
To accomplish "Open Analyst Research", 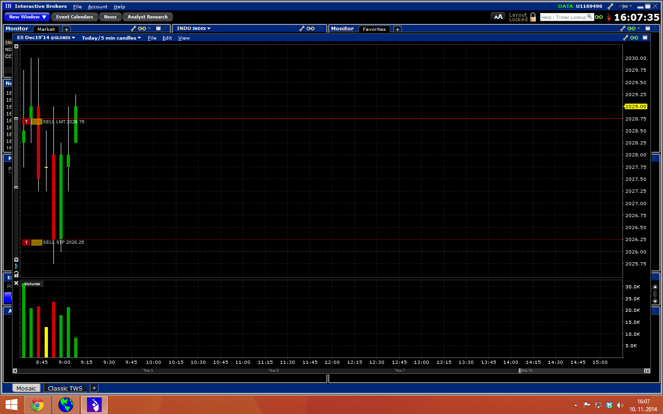I will (147, 17).
